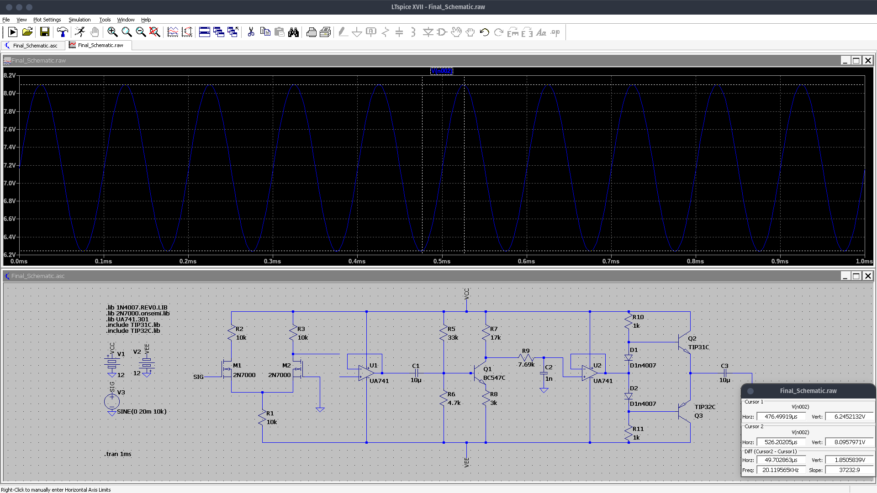The height and width of the screenshot is (493, 877).
Task: Open Print Setup icon
Action: [312, 32]
